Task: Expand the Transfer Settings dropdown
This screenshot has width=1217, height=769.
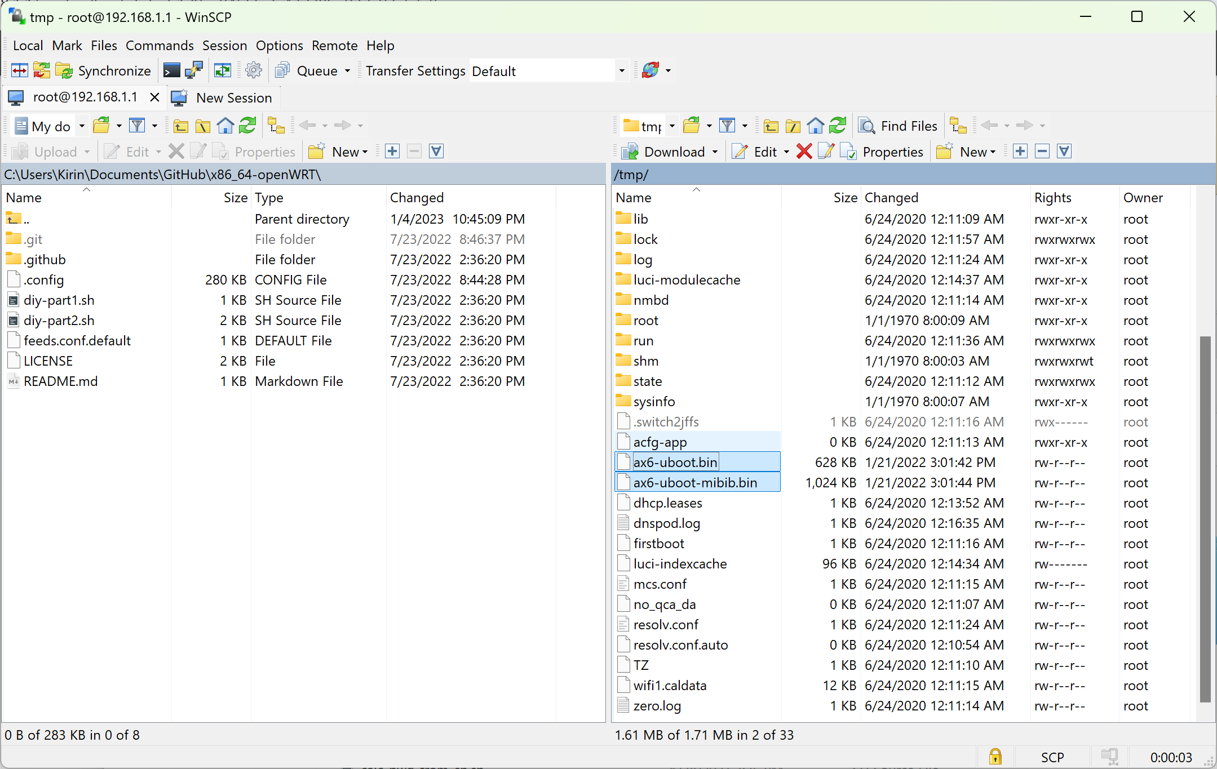Action: [621, 72]
